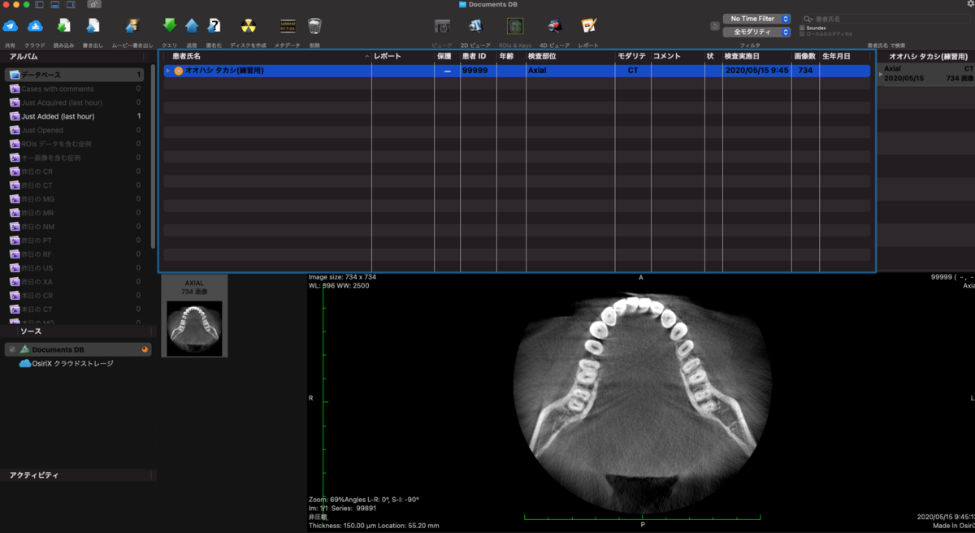The height and width of the screenshot is (533, 975).
Task: Select the Documents DB source row
Action: [x=78, y=349]
